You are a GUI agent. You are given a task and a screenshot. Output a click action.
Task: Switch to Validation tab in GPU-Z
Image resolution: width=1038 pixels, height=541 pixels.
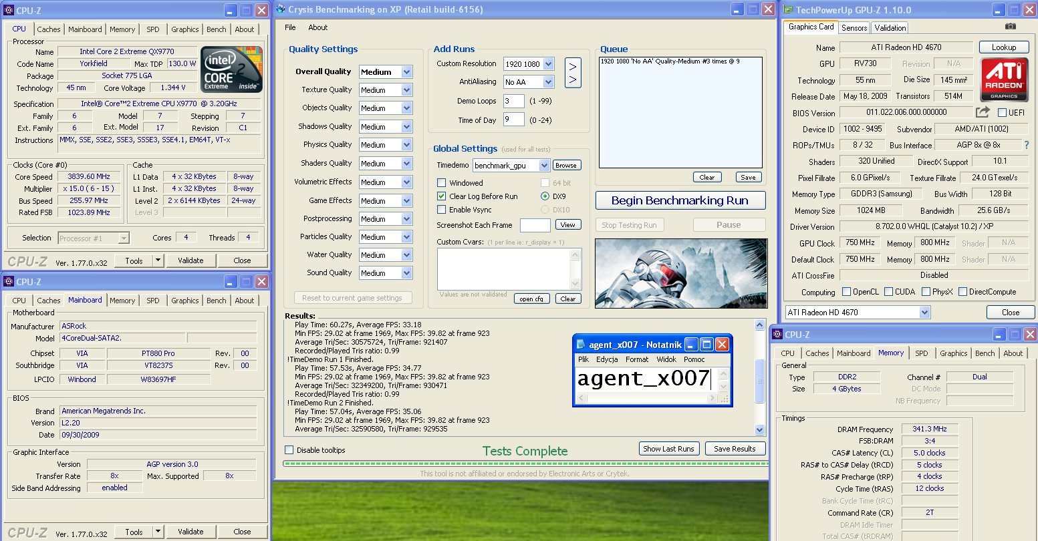point(890,27)
